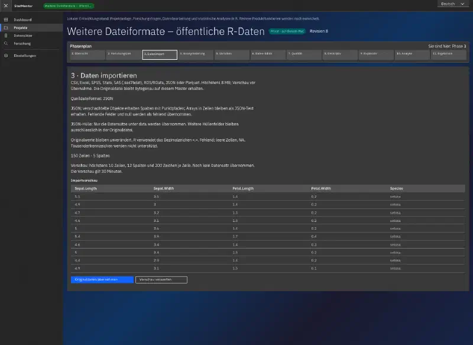Click the cell with value 3.6

pyautogui.click(x=156, y=228)
